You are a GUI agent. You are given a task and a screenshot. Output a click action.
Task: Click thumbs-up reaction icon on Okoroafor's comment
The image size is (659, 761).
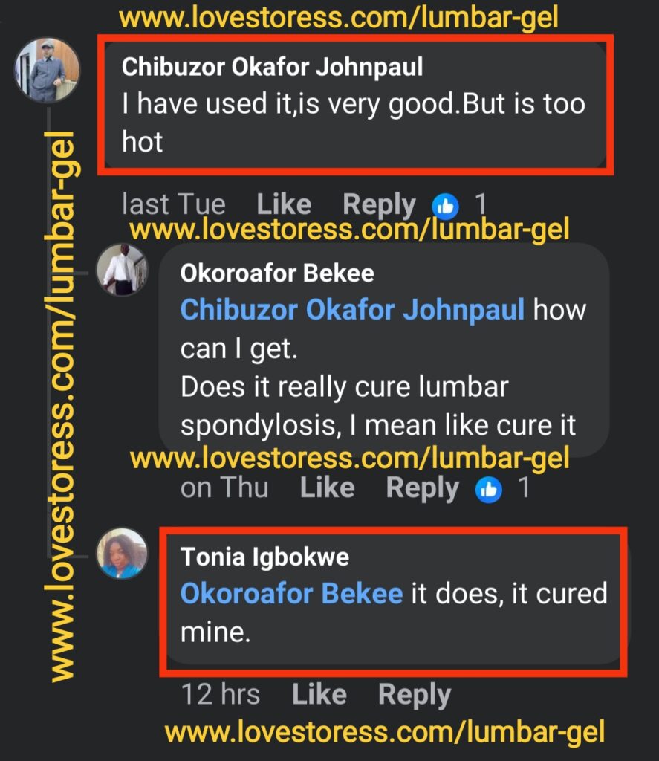click(x=488, y=490)
